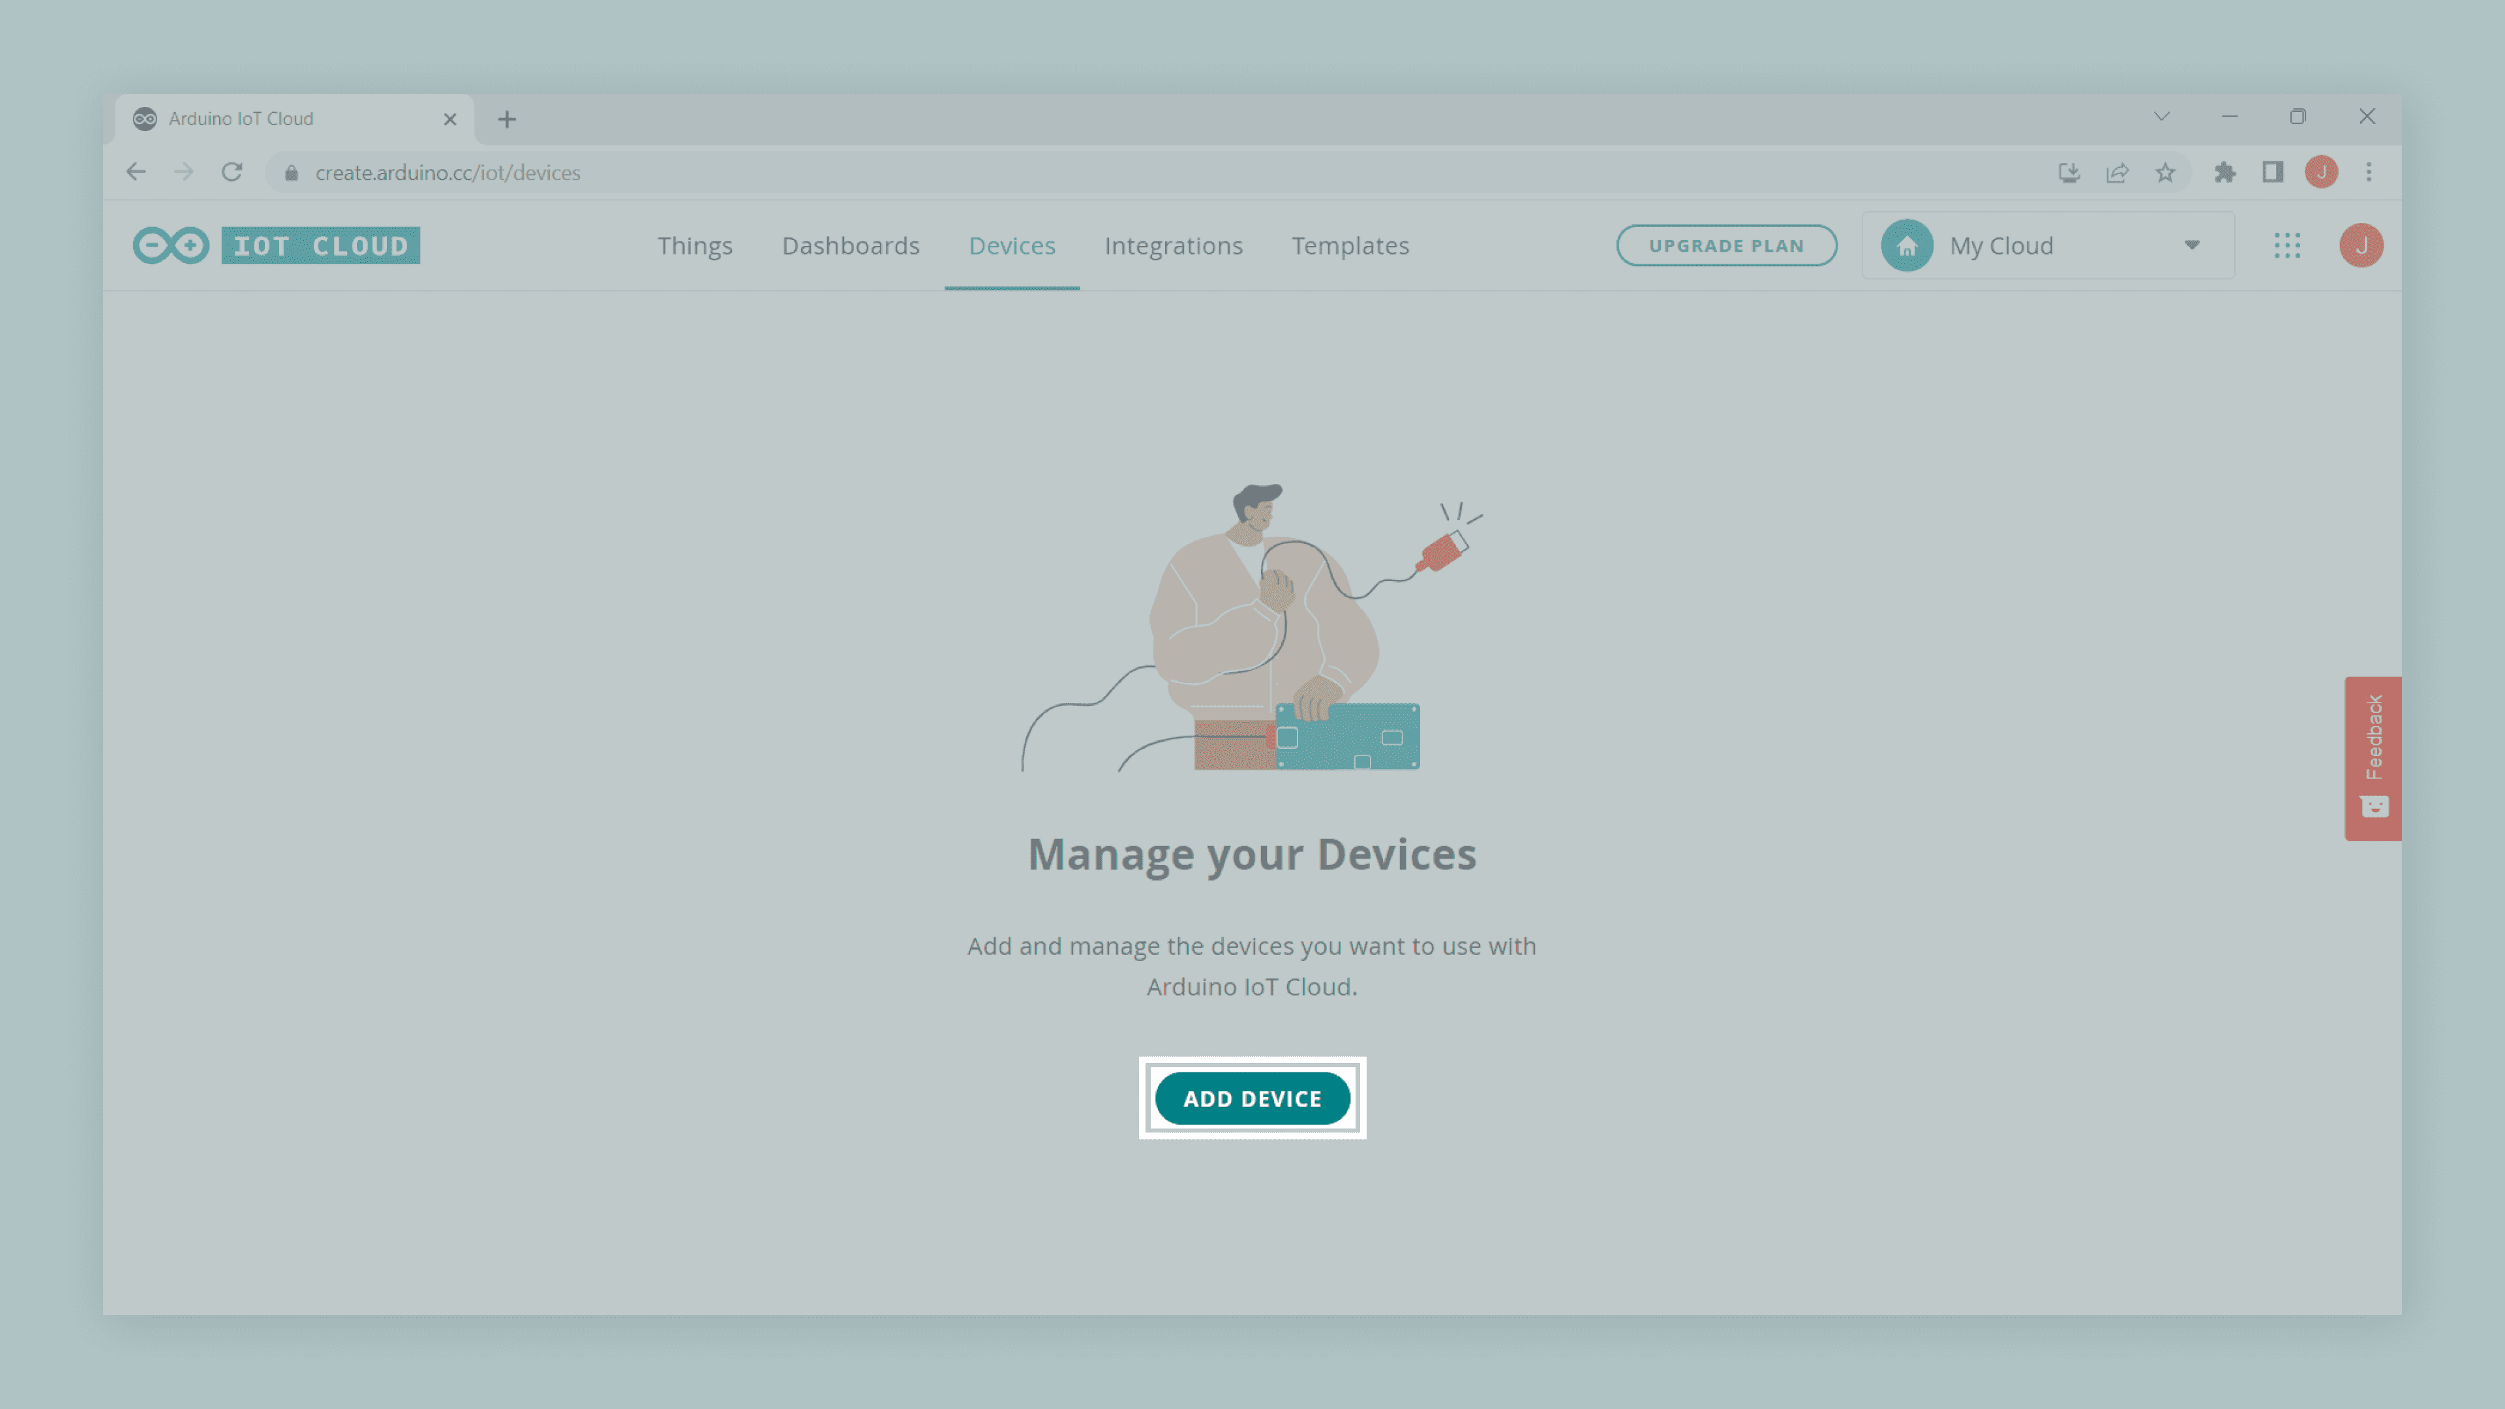Switch to the Things tab
Image resolution: width=2505 pixels, height=1409 pixels.
[694, 245]
